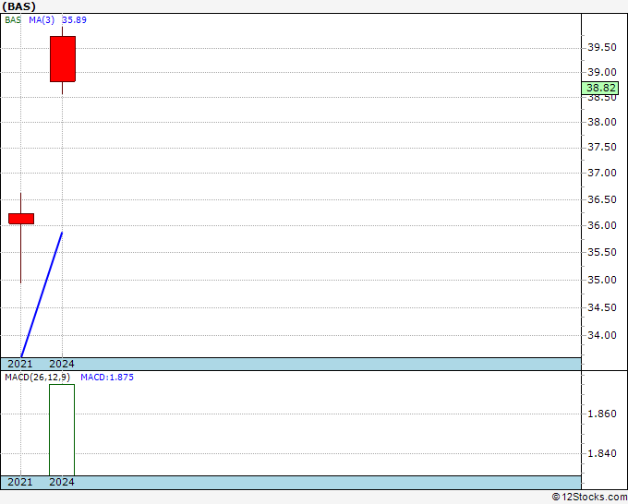
Task: Click the 1.840 MACD axis label
Action: tap(601, 453)
